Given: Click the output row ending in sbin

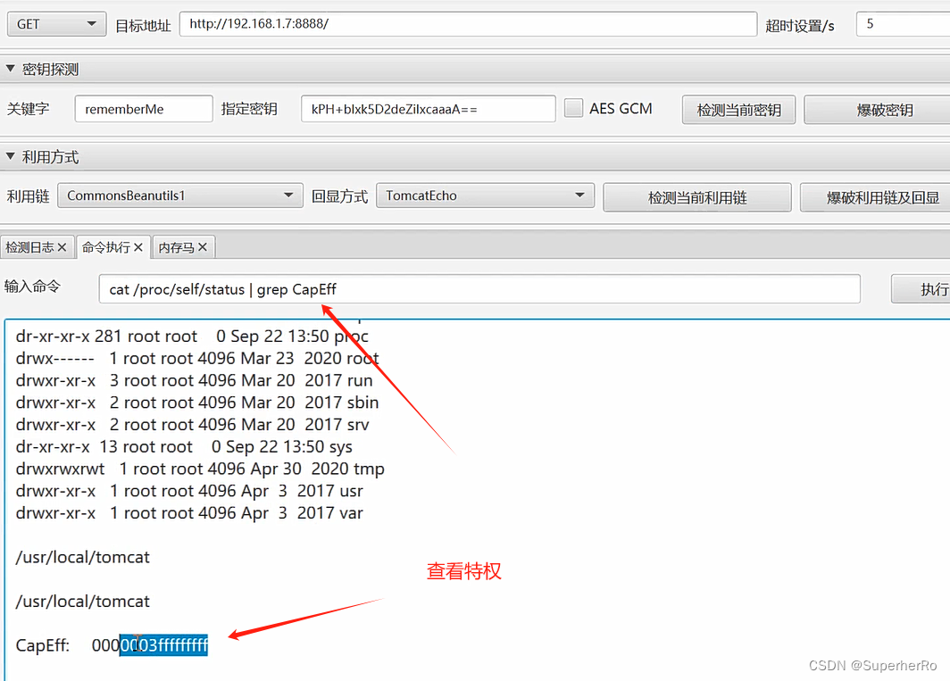Looking at the screenshot, I should pos(197,403).
